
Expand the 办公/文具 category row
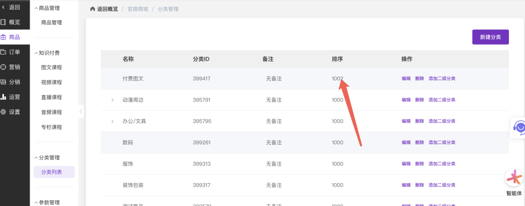click(113, 121)
